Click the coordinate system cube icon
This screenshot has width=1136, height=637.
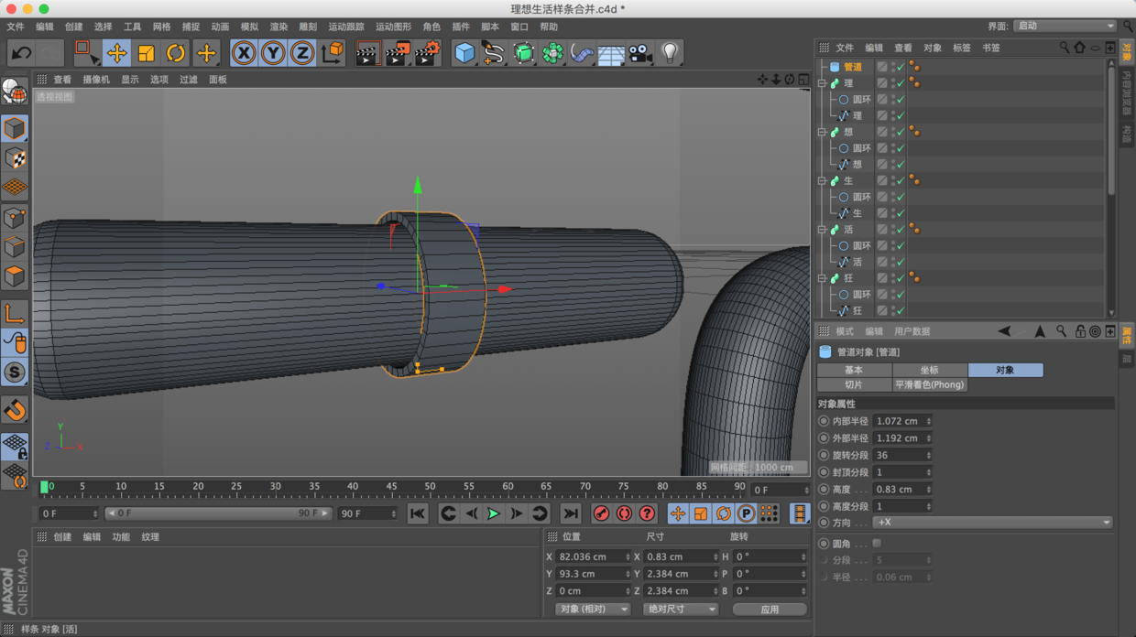point(333,53)
